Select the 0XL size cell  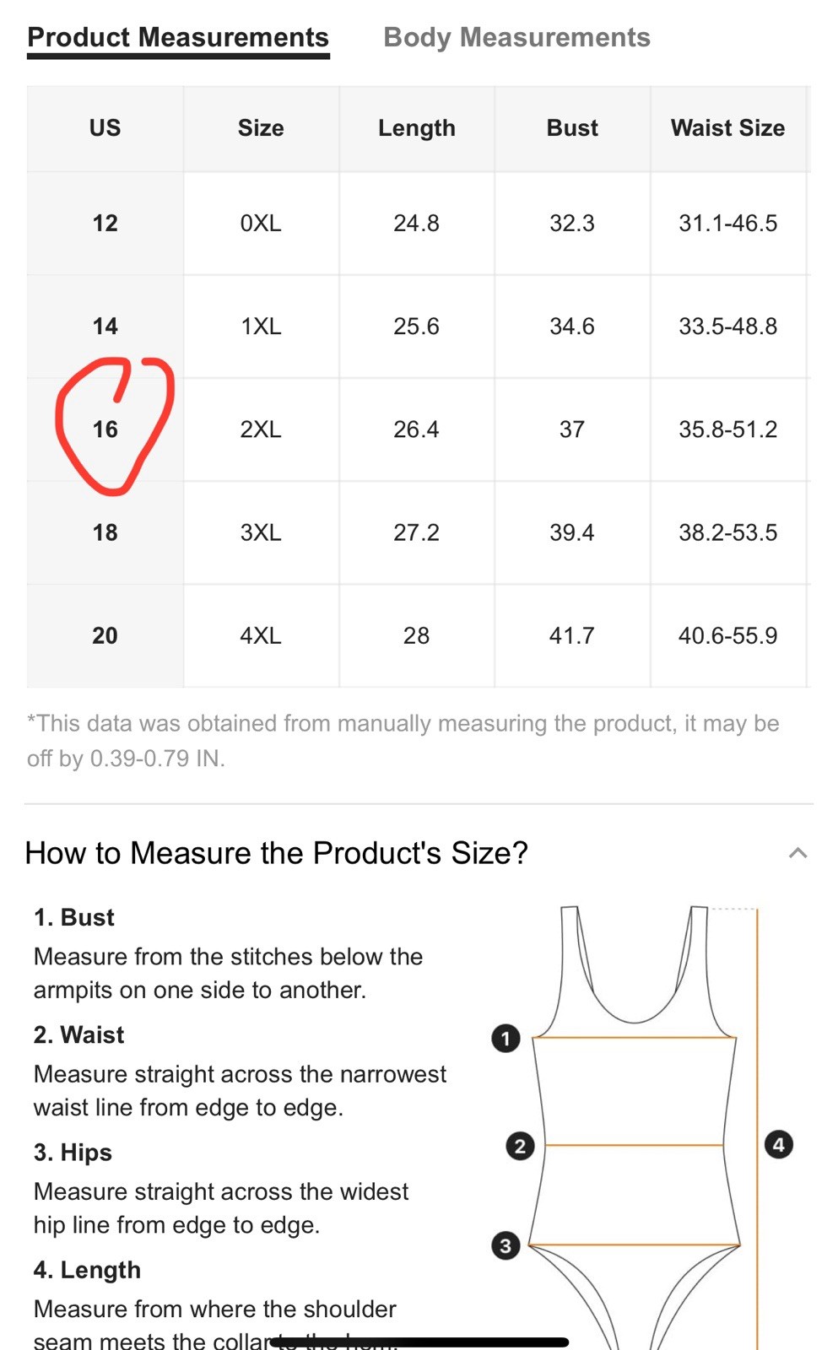point(261,224)
